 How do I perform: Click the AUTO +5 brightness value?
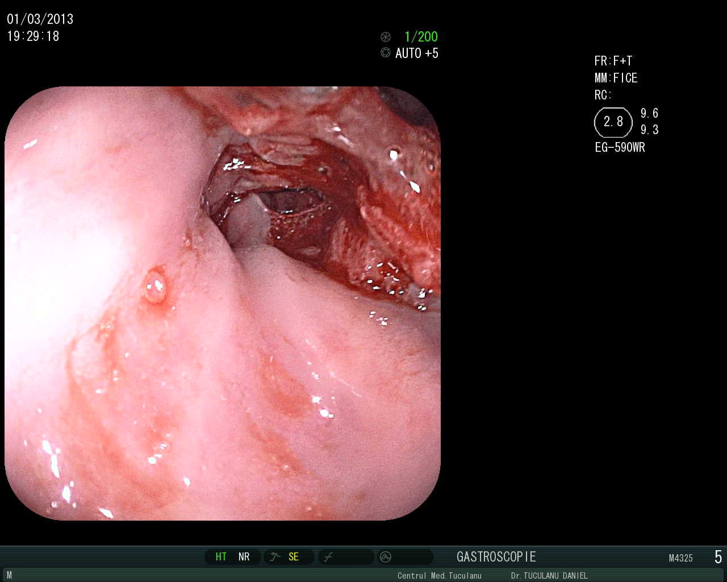pyautogui.click(x=417, y=53)
